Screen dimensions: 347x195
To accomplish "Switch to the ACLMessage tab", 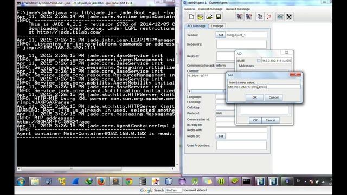I will [x=196, y=26].
